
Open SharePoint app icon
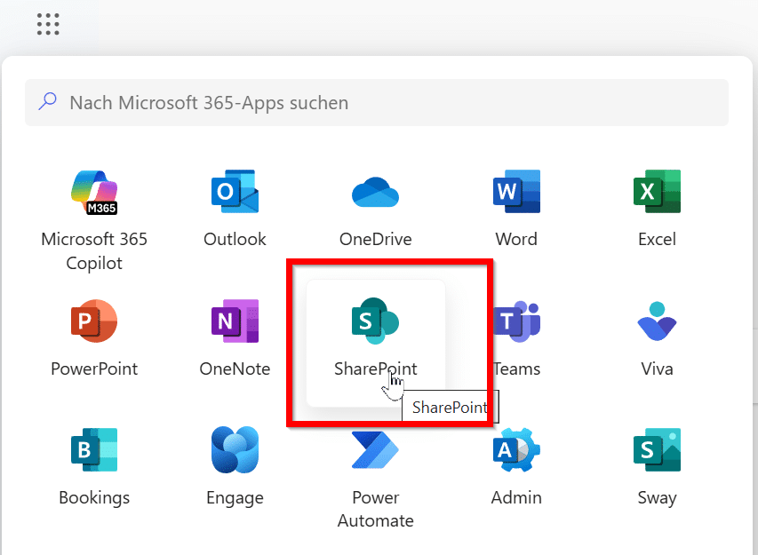(x=376, y=321)
